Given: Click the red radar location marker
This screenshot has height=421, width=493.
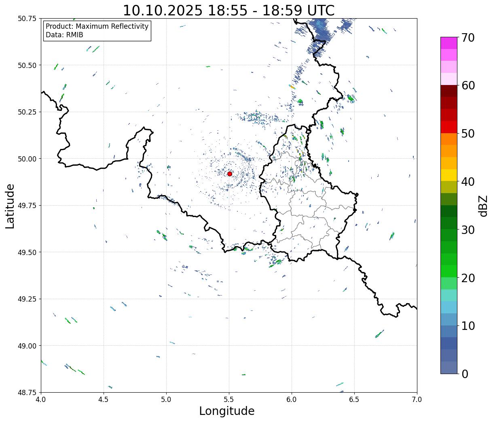Looking at the screenshot, I should pyautogui.click(x=230, y=174).
